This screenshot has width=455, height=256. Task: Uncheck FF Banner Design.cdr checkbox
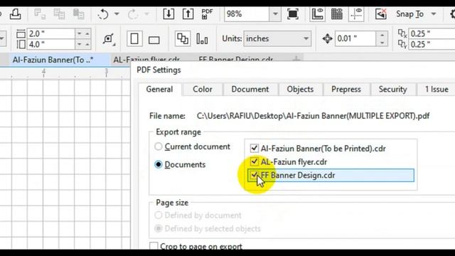[255, 175]
